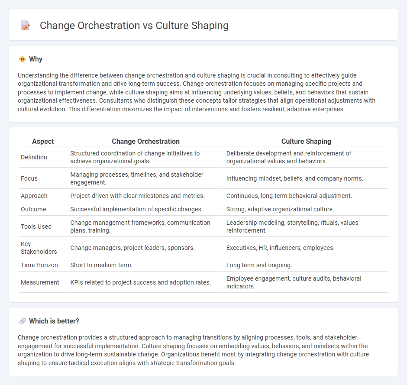407x385 pixels.
Task: Click the cell 'Leadership modeling, storytelling, rituals'
Action: coord(306,226)
